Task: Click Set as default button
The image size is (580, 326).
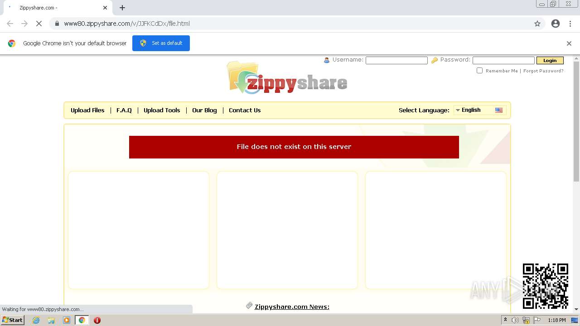Action: pyautogui.click(x=161, y=43)
